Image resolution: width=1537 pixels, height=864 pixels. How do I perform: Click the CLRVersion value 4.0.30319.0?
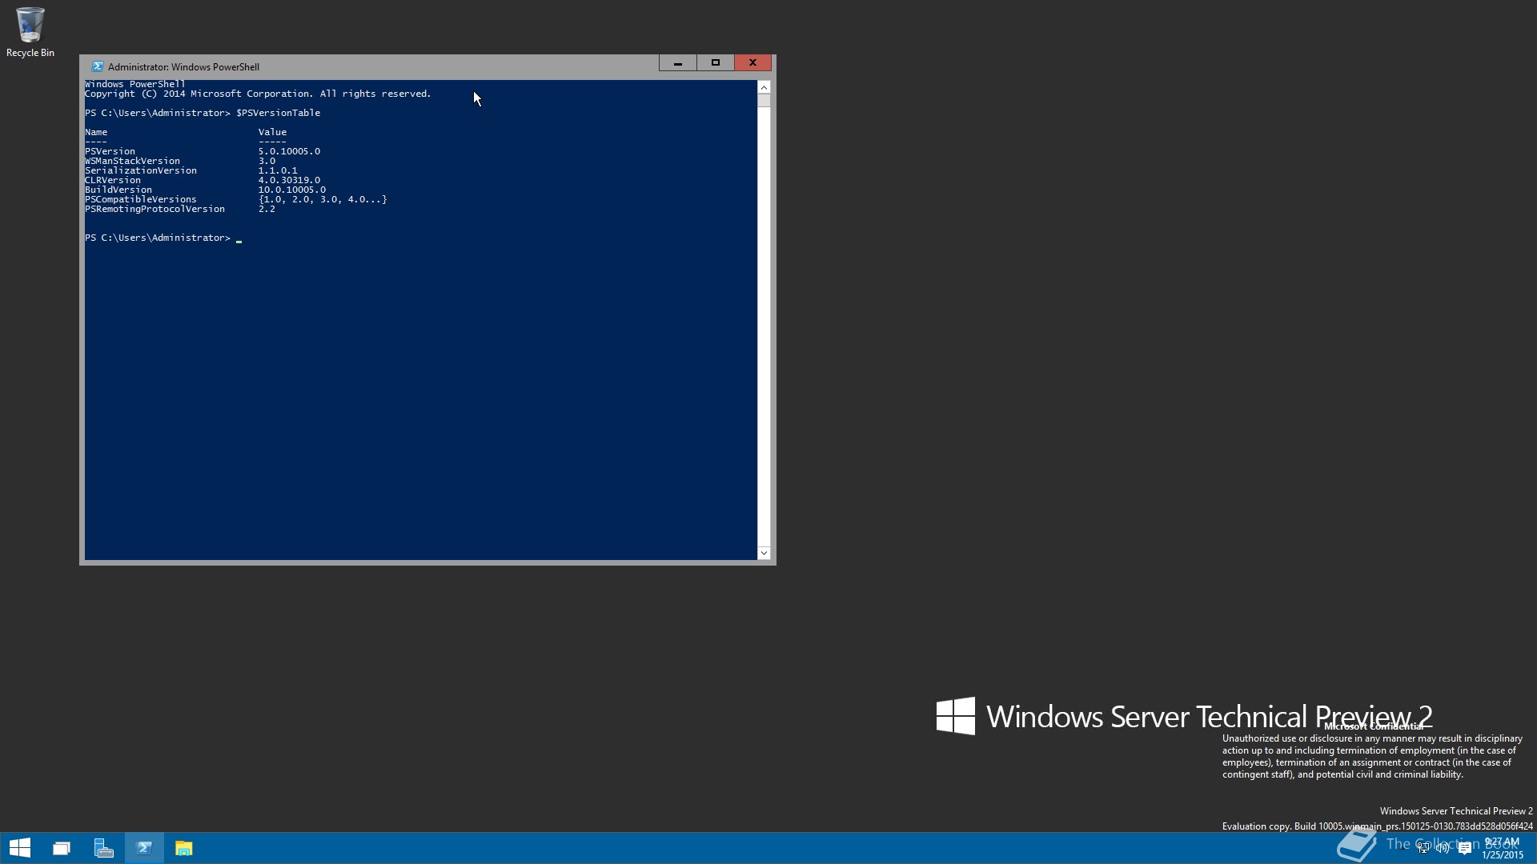click(289, 180)
